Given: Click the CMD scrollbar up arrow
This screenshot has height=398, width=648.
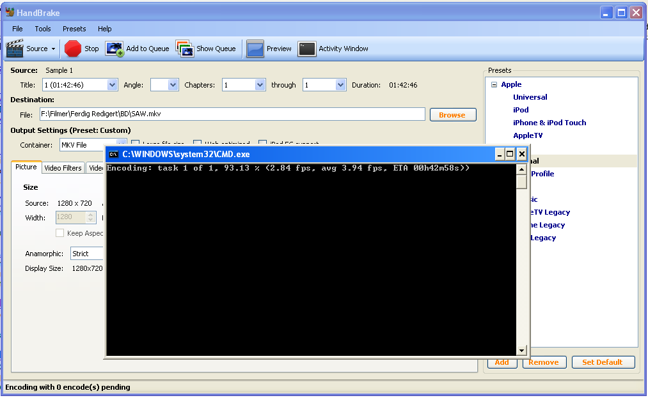Looking at the screenshot, I should point(521,169).
